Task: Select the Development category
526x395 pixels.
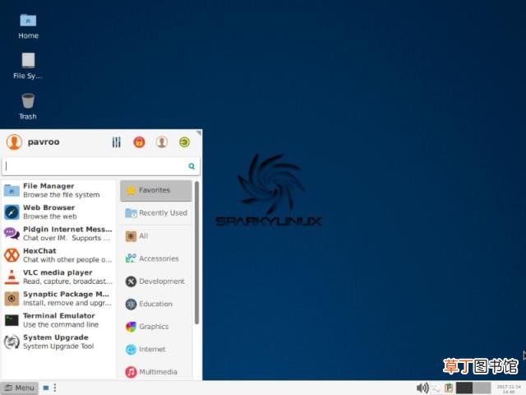Action: click(x=156, y=281)
